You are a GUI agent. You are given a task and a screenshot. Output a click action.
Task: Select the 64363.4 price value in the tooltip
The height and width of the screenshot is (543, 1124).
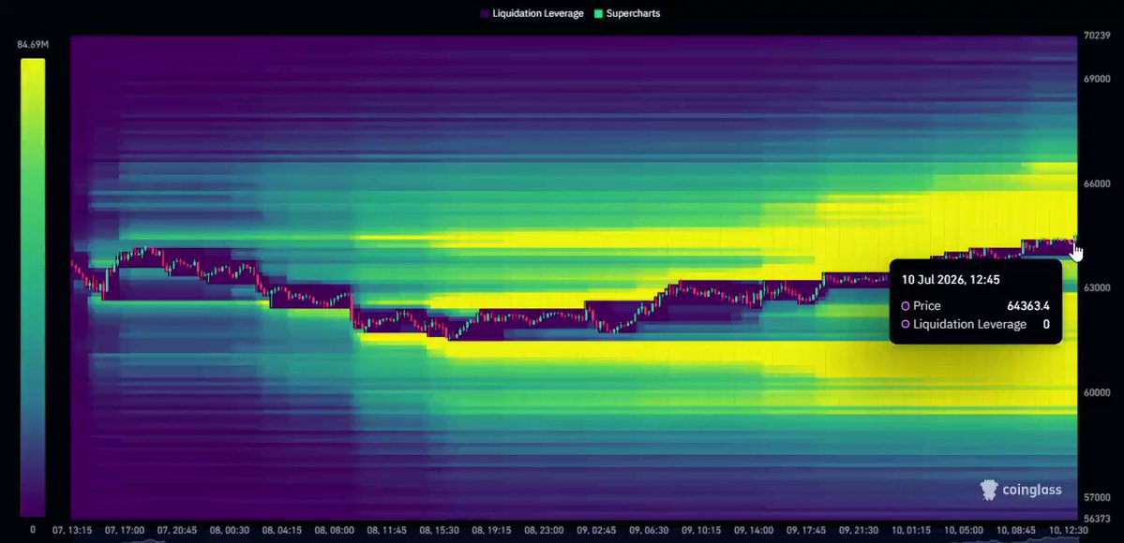click(x=1028, y=306)
